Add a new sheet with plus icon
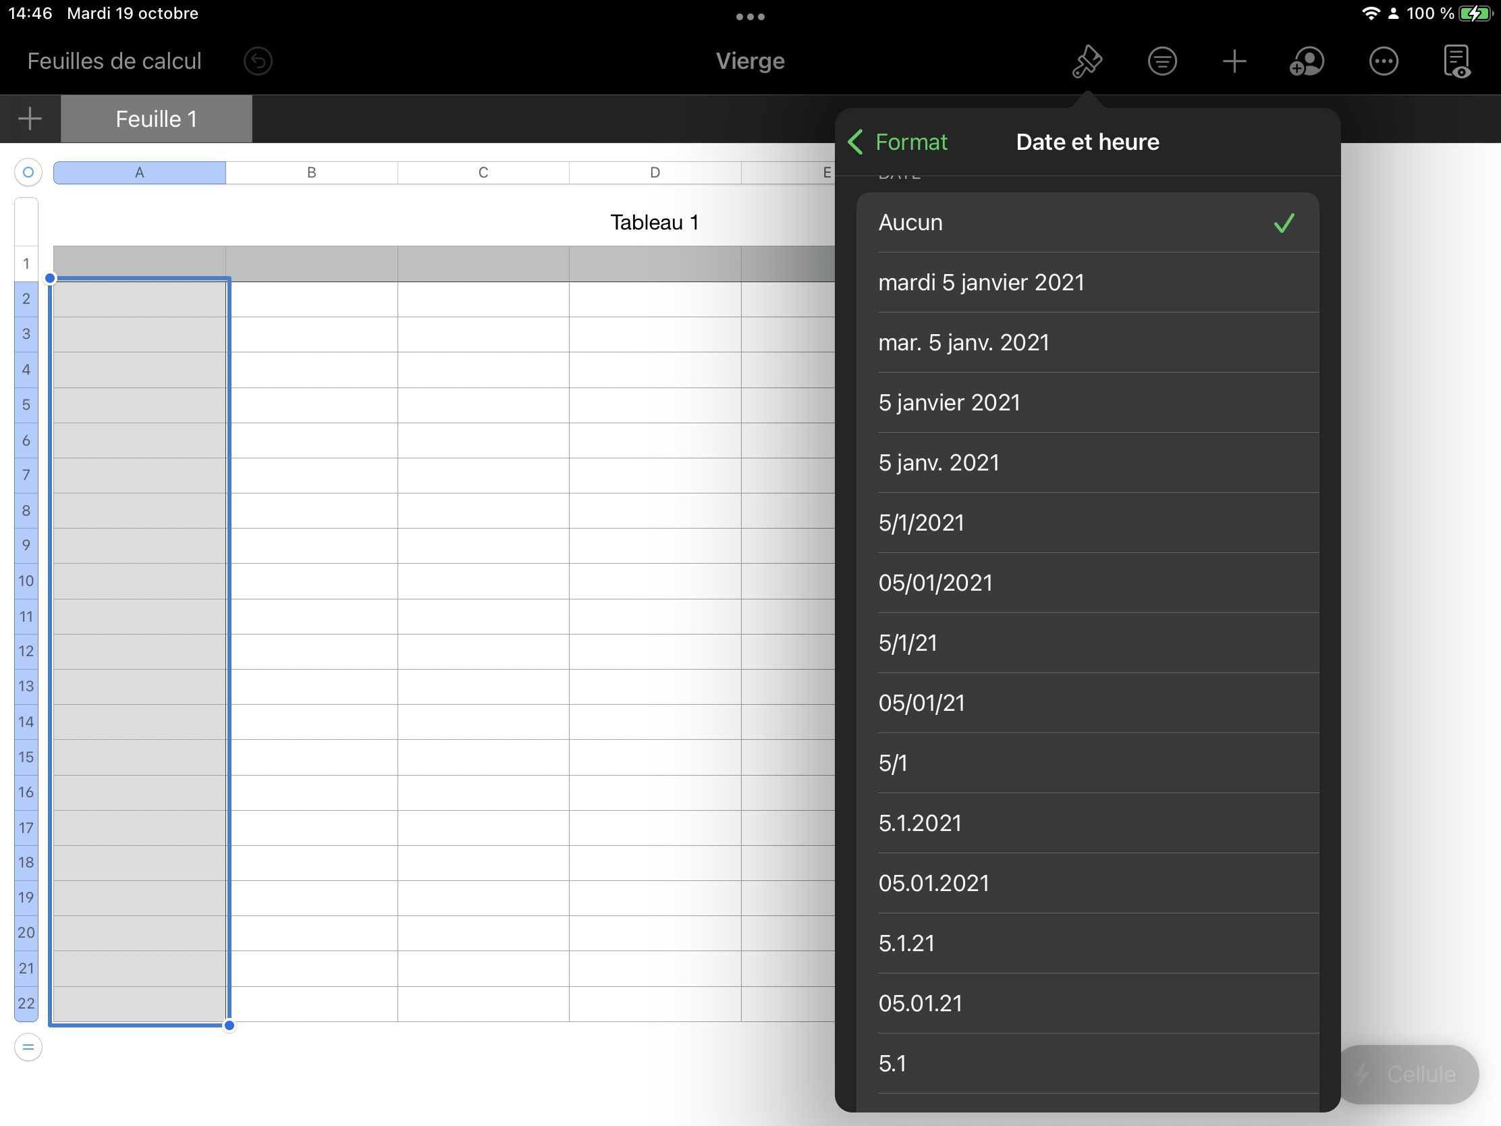The image size is (1501, 1126). click(x=30, y=119)
